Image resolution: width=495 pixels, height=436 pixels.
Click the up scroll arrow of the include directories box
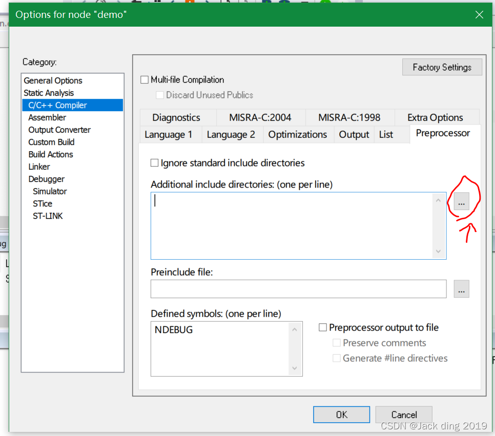[439, 200]
